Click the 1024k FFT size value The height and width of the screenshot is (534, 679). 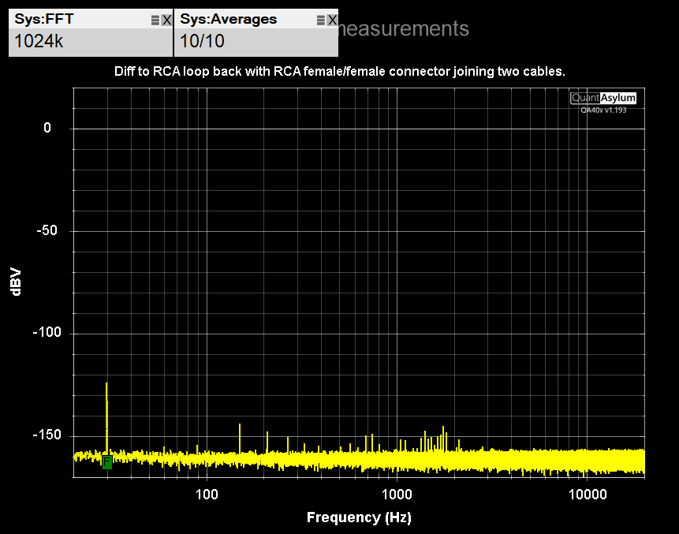pyautogui.click(x=39, y=42)
